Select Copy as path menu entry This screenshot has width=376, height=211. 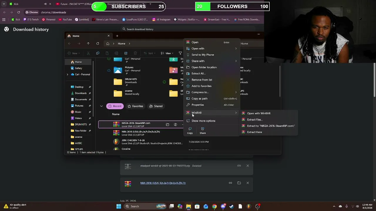point(211,98)
